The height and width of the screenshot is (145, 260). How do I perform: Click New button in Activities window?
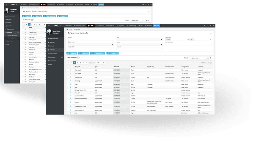click(72, 54)
